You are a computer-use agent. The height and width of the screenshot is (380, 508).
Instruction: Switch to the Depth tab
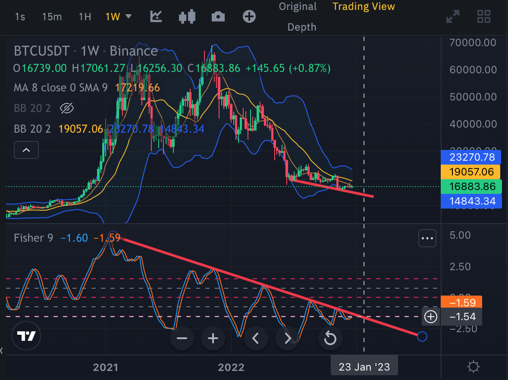[x=301, y=27]
